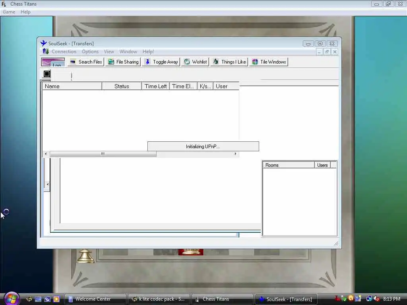Open the Options menu in SoulSeek
This screenshot has width=407, height=305.
click(90, 52)
